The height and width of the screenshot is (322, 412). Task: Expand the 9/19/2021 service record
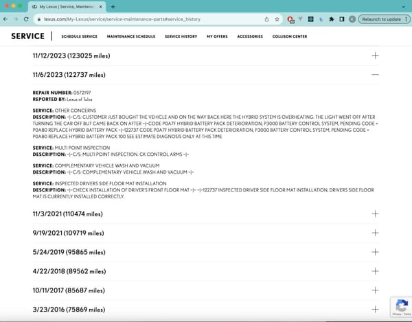pos(375,233)
